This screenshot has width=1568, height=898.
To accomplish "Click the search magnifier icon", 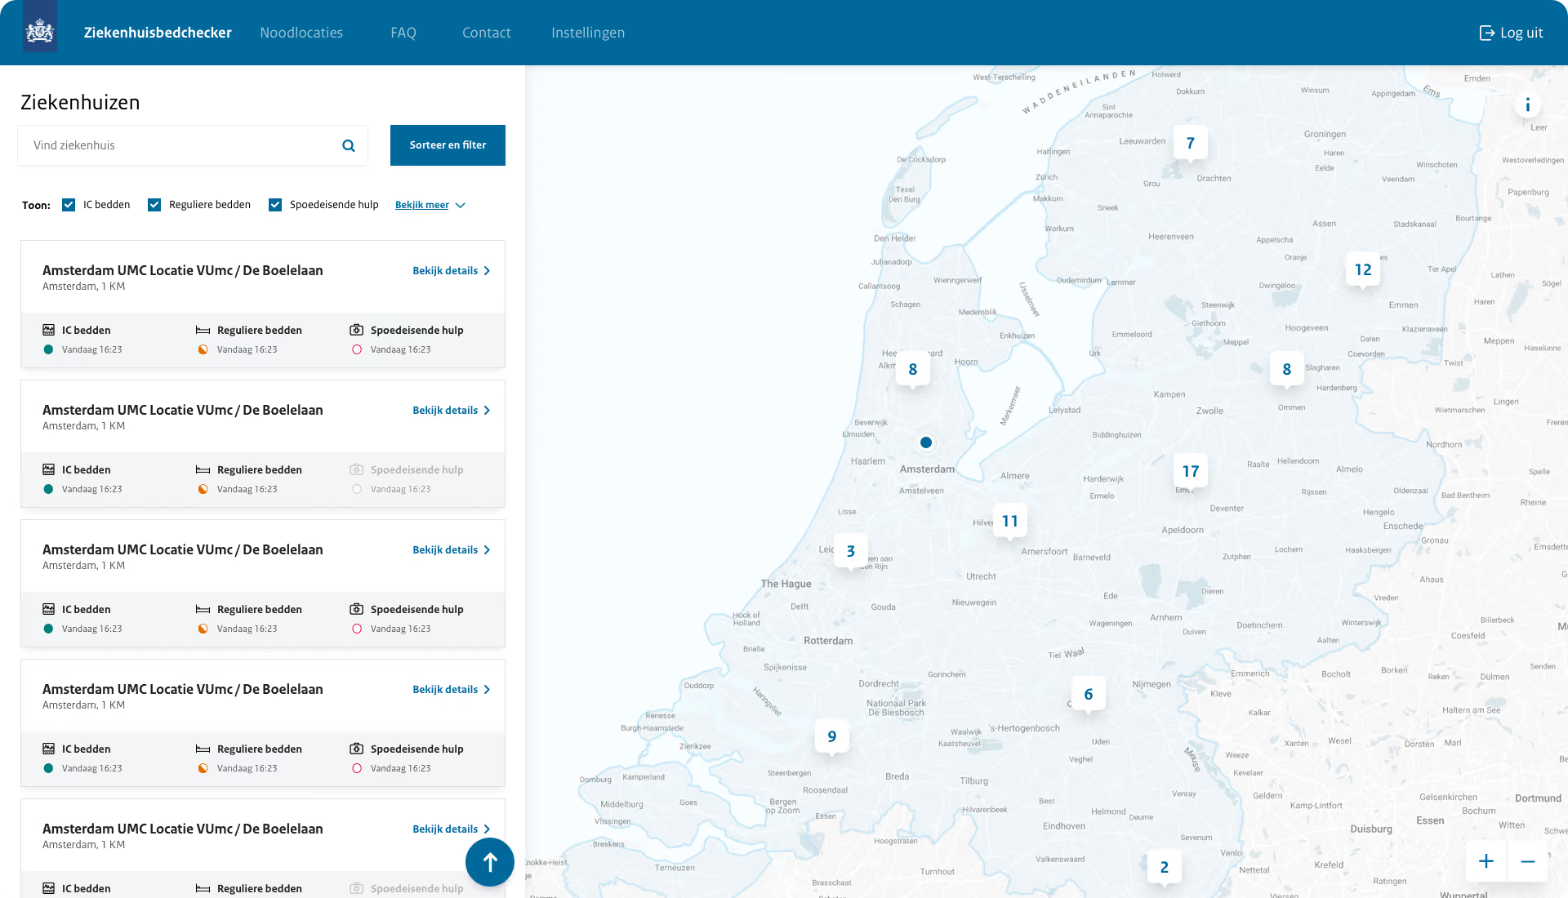I will coord(349,146).
